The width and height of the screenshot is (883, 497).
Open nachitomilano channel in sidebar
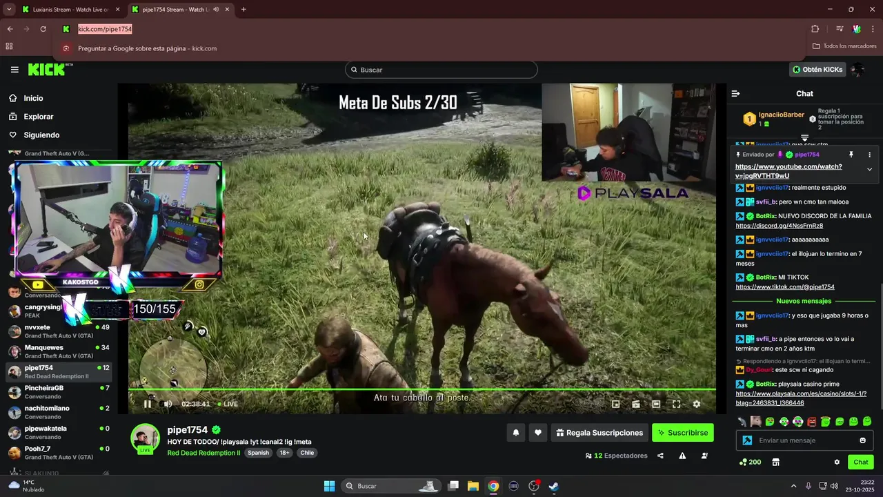59,412
